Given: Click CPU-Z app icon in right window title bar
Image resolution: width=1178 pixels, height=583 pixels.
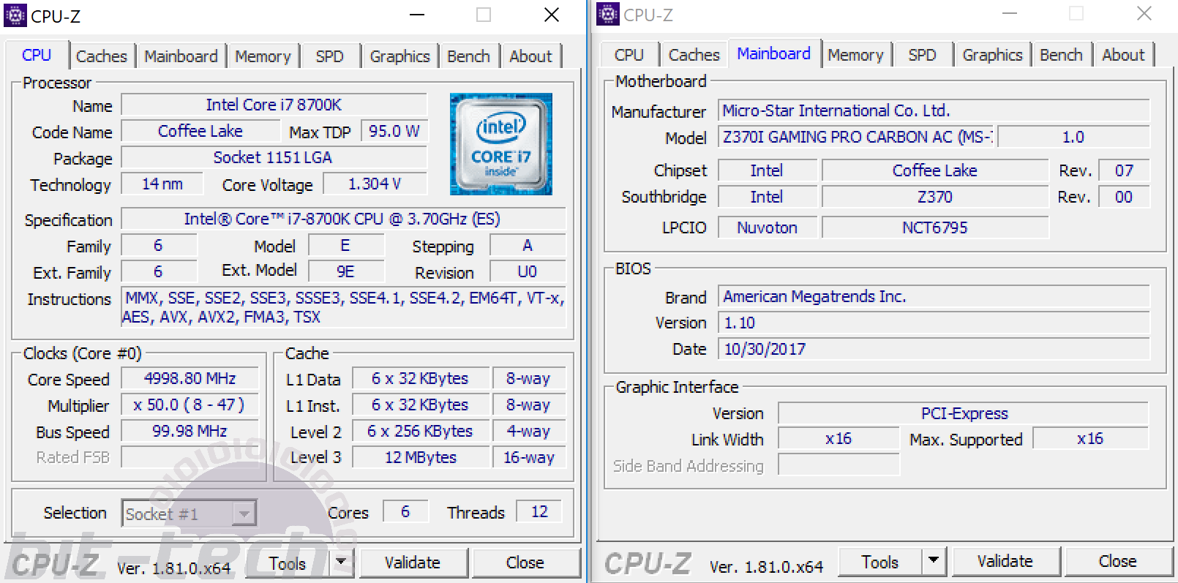Looking at the screenshot, I should 608,14.
